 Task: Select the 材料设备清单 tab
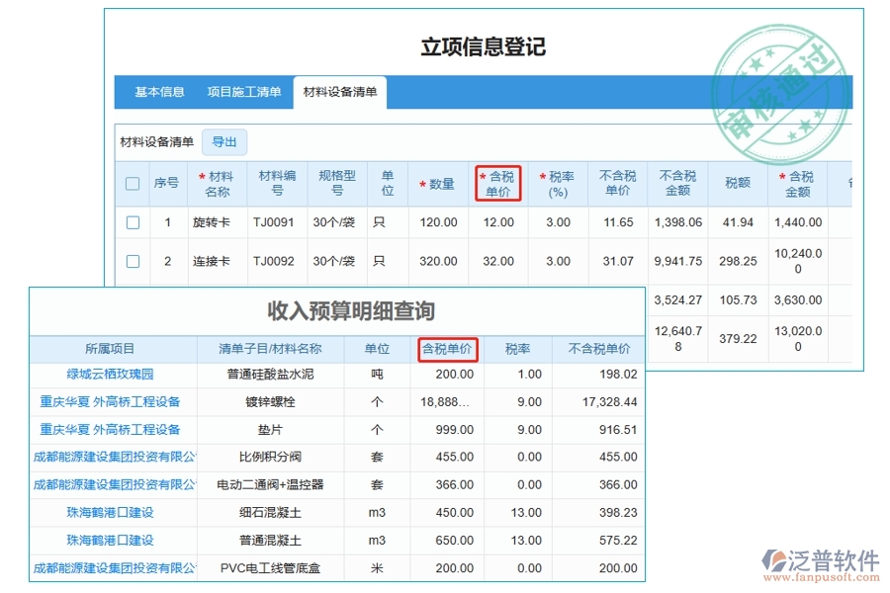(341, 92)
